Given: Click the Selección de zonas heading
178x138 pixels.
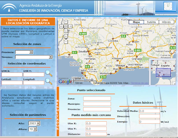Looking at the screenshot, I should [x=27, y=44].
